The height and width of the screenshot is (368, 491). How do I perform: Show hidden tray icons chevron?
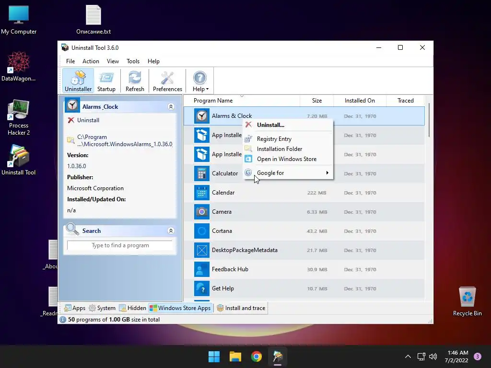tap(408, 356)
